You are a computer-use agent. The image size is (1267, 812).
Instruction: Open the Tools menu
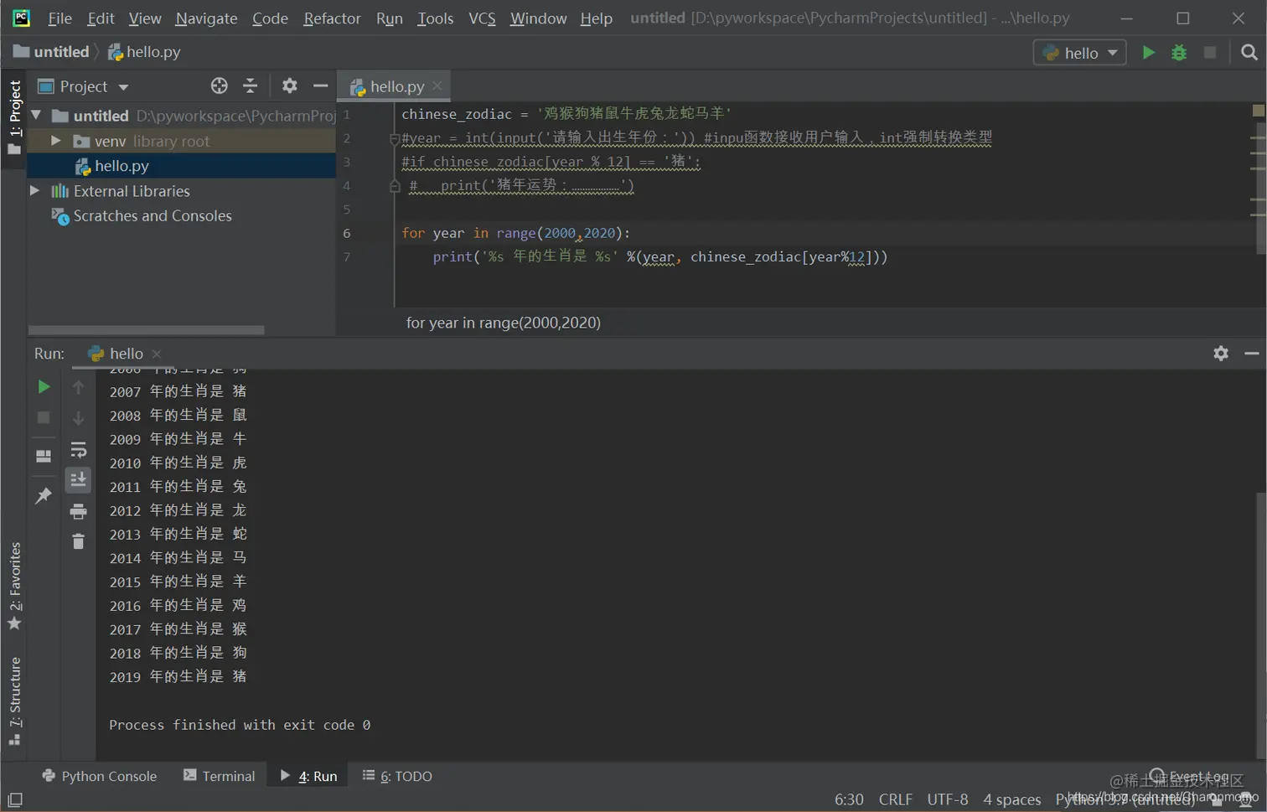[x=435, y=18]
